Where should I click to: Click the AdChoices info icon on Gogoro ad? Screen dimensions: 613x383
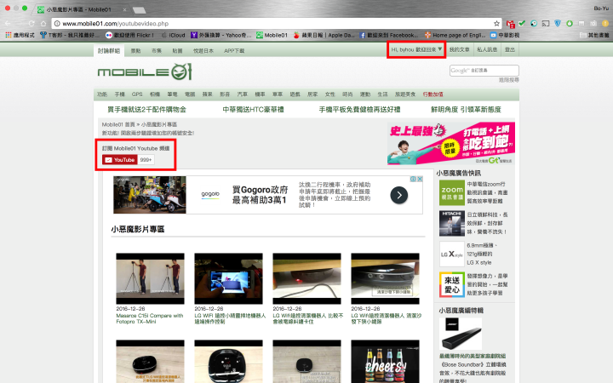click(413, 179)
